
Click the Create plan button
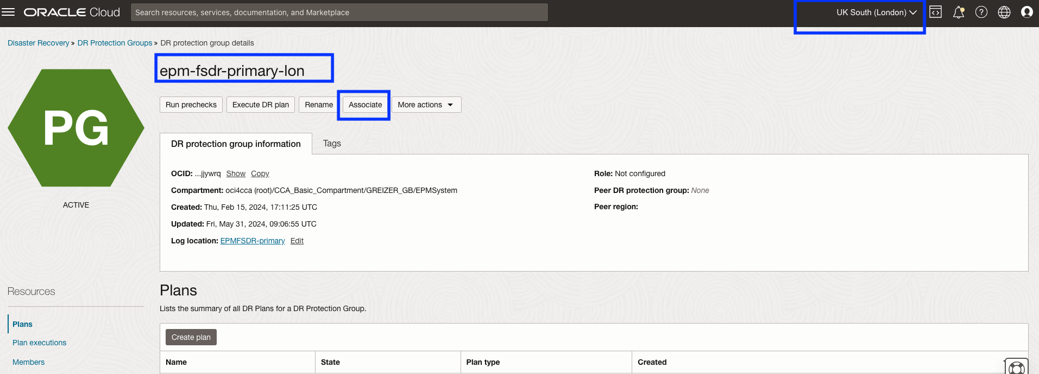191,337
